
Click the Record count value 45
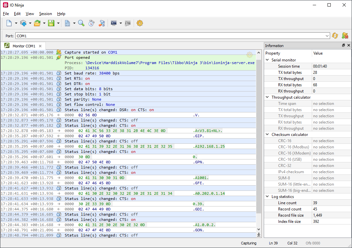(315, 209)
